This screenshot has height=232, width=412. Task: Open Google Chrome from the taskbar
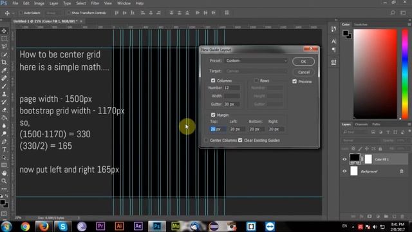25,226
